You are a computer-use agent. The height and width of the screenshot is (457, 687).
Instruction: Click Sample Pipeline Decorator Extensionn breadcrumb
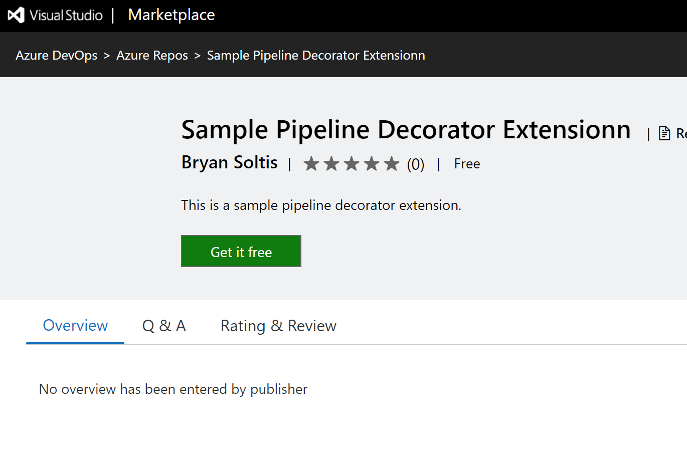click(x=315, y=55)
